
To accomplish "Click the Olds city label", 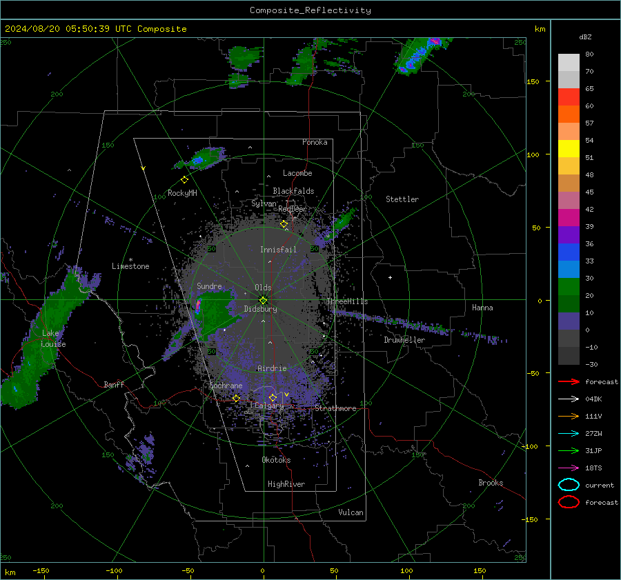I will pos(263,288).
